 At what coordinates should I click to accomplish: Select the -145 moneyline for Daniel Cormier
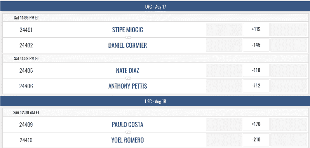click(x=256, y=45)
